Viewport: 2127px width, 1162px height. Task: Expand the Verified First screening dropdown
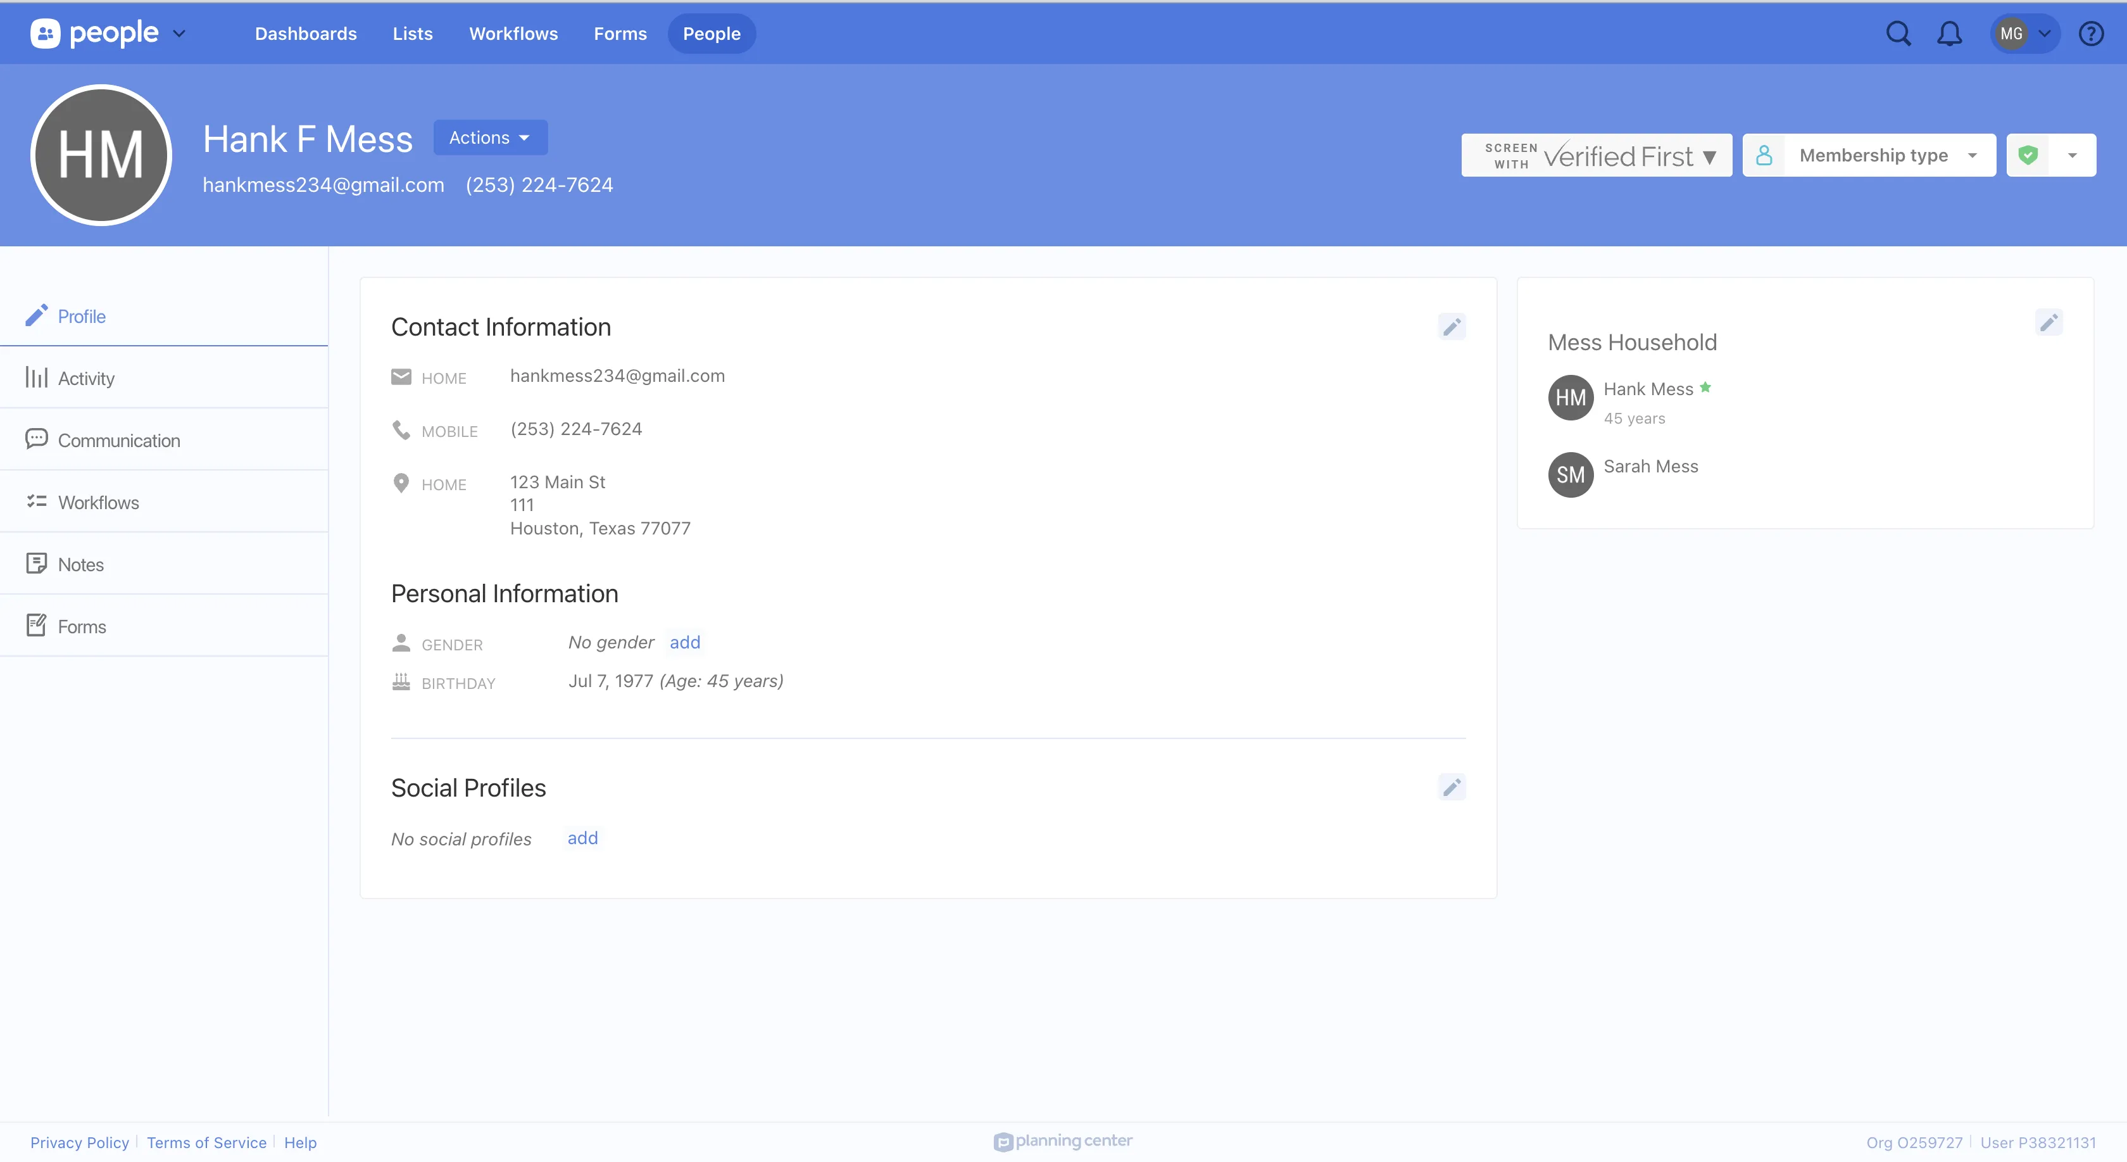click(x=1709, y=155)
